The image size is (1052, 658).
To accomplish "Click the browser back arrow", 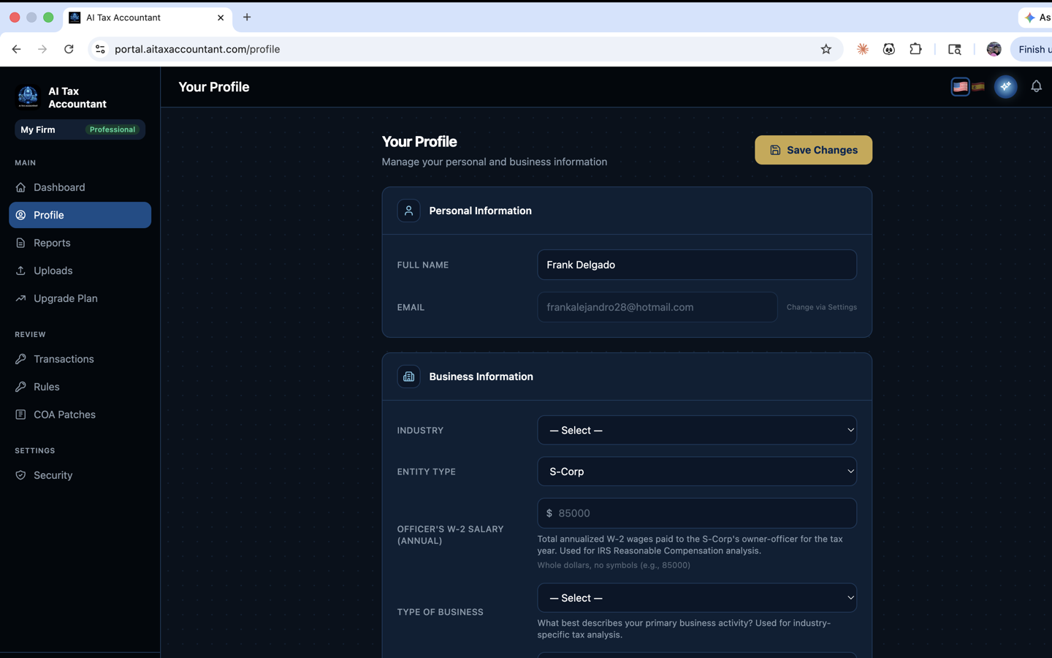I will point(16,49).
